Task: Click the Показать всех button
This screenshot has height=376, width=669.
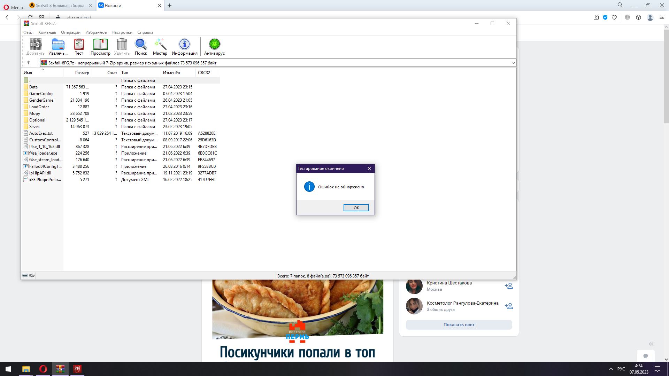Action: [459, 324]
